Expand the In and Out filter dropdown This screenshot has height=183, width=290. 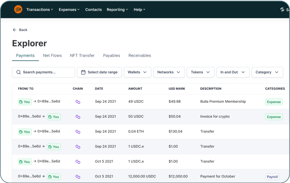click(x=233, y=72)
